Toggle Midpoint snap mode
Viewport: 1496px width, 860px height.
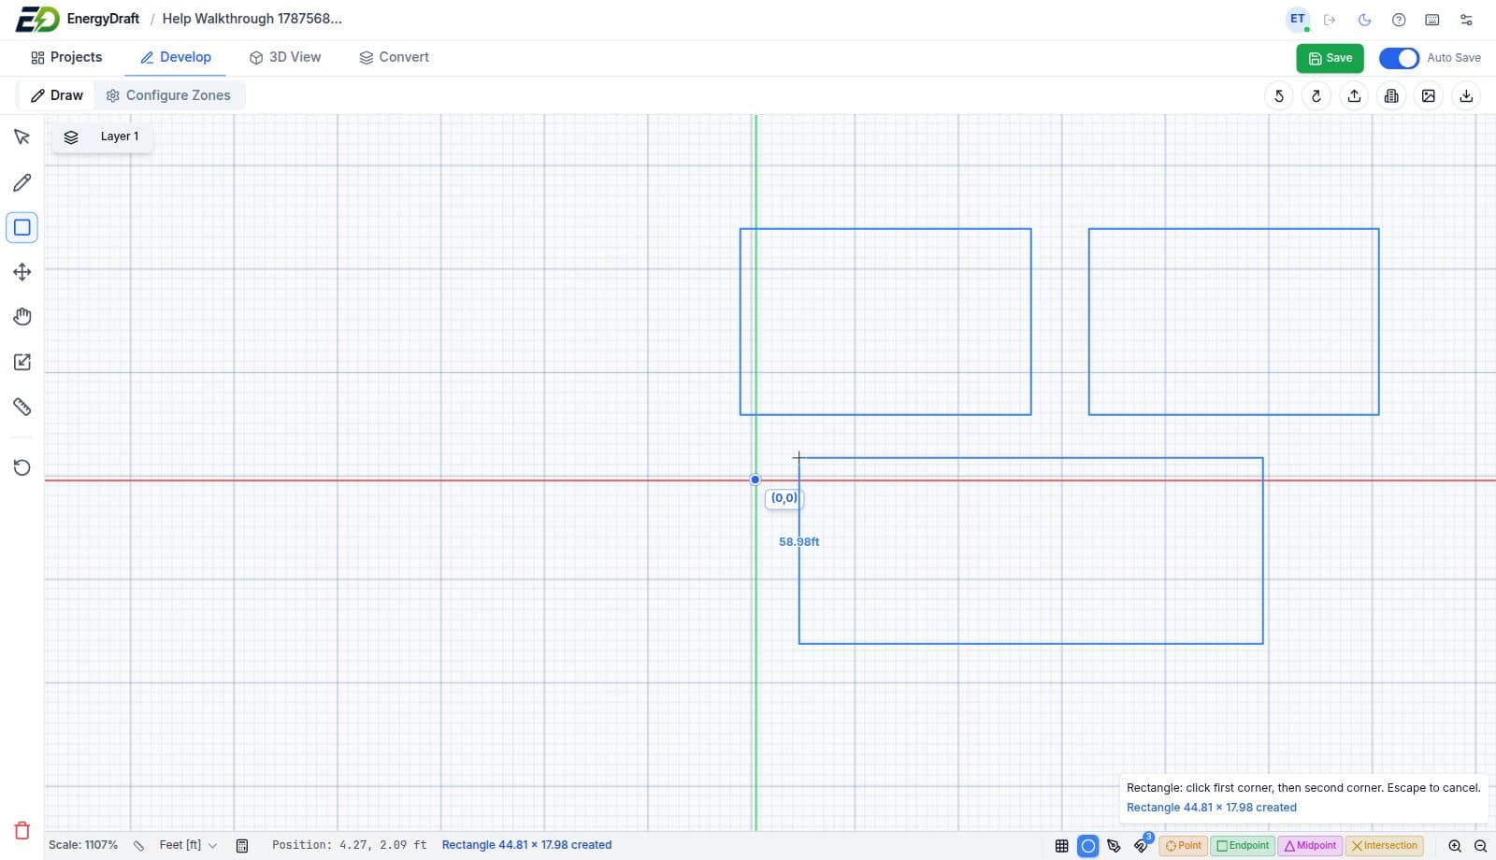point(1309,846)
